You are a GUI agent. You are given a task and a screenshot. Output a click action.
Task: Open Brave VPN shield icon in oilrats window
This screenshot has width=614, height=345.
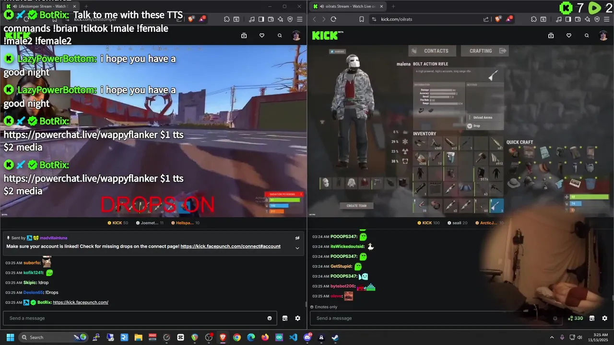click(x=597, y=19)
